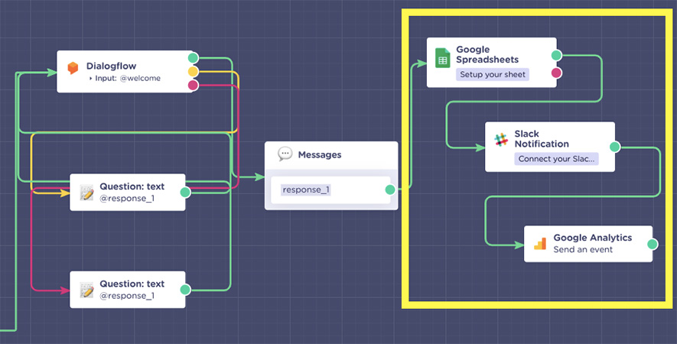Select the Google Spreadsheets block title

pyautogui.click(x=487, y=54)
